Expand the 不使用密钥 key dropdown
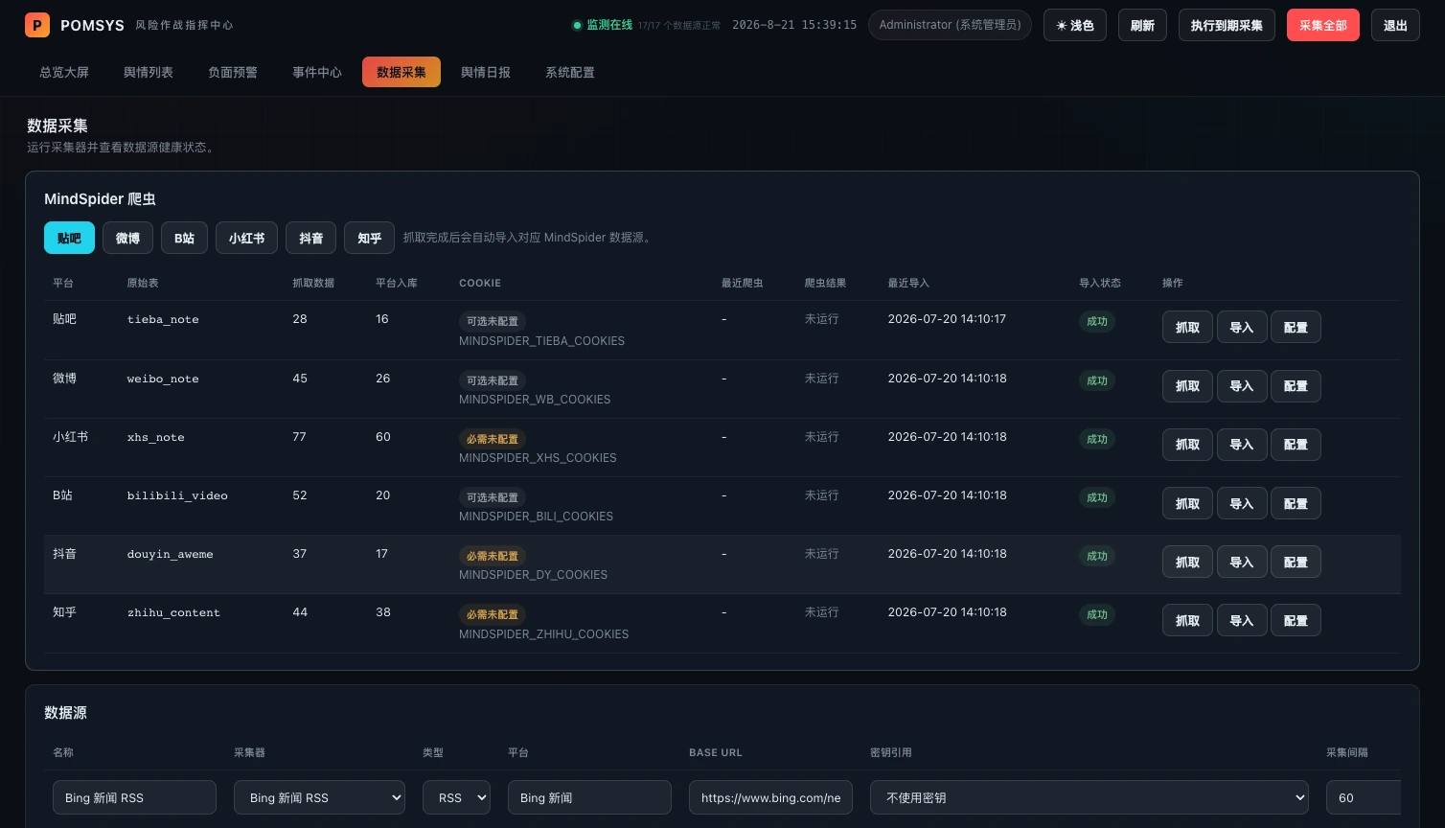The image size is (1445, 828). pos(1089,797)
